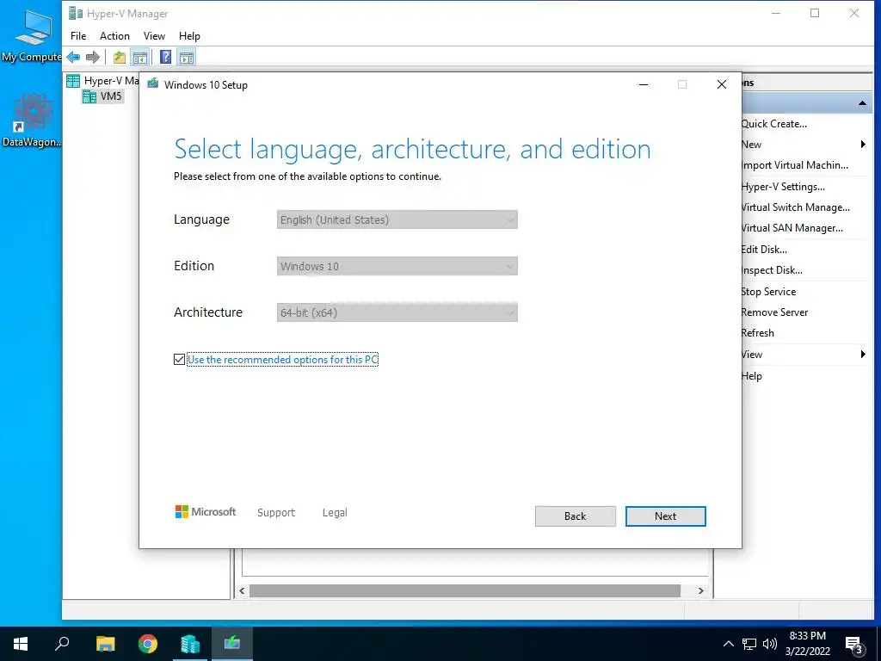This screenshot has height=661, width=881.
Task: Collapse the Actions pane section header arrow
Action: pyautogui.click(x=862, y=103)
